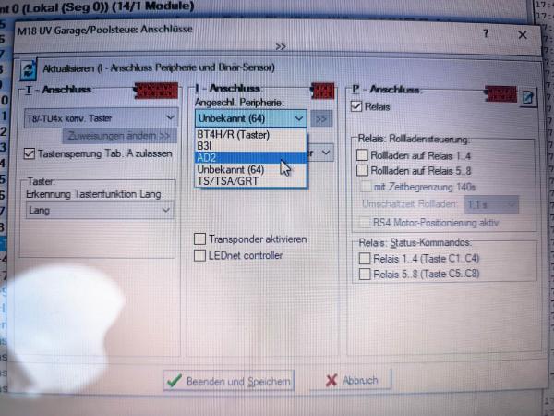Viewport: 554px width, 416px height.
Task: Check Relais 5..8 (Taste C5..C8) option
Action: point(365,275)
